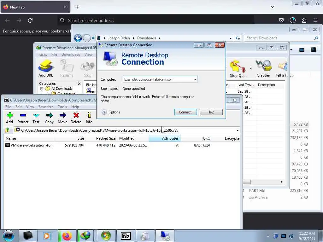Image resolution: width=323 pixels, height=242 pixels.
Task: Click the Add button in 7-Zip toolbar
Action: coord(9,118)
